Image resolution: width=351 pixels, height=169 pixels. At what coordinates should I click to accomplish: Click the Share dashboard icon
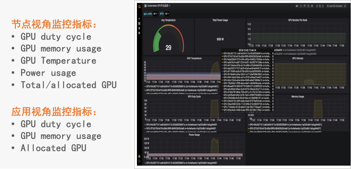(x=305, y=6)
